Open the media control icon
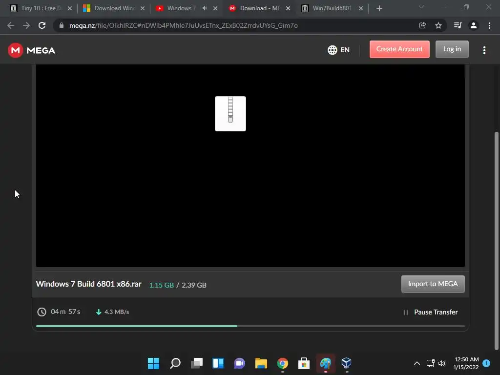 [458, 25]
